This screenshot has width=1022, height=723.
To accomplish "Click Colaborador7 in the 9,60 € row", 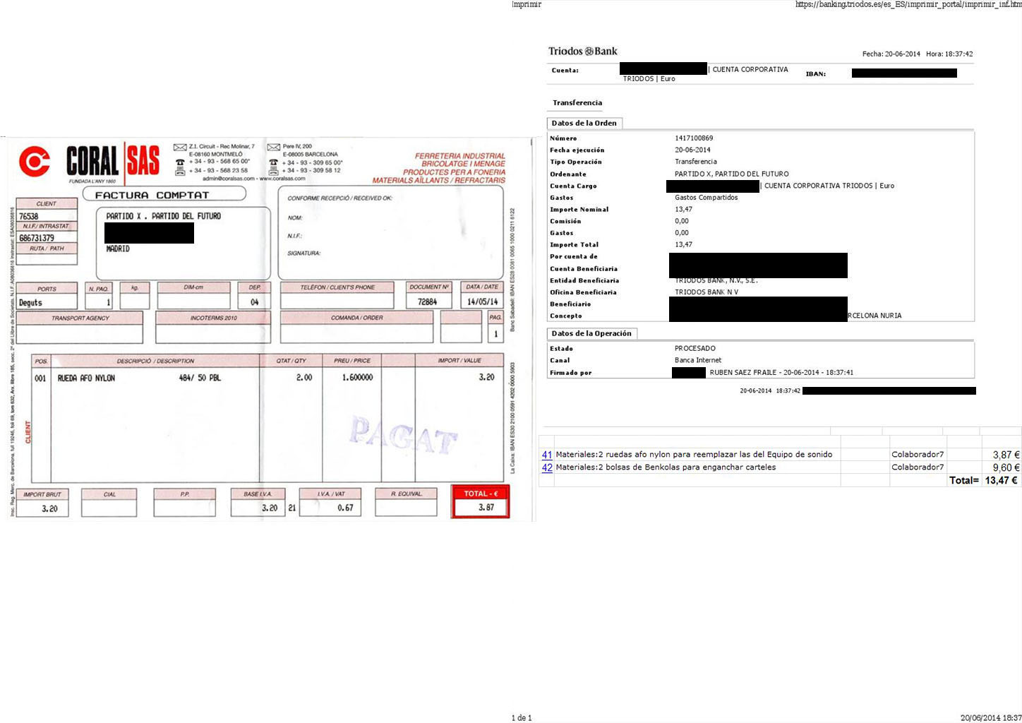I will (918, 467).
